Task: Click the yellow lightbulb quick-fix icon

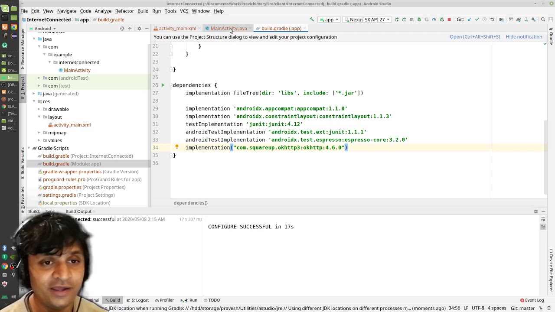Action: [x=177, y=147]
